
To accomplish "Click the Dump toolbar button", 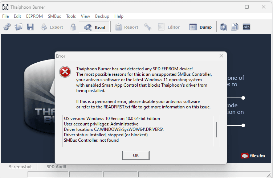I will tap(200, 27).
